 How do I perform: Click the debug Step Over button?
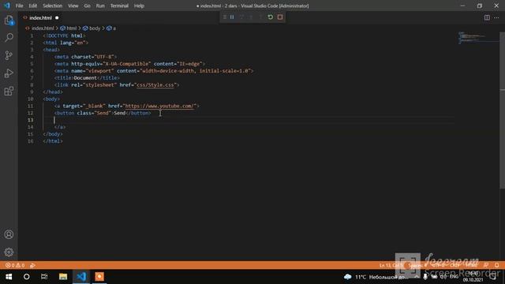point(241,17)
